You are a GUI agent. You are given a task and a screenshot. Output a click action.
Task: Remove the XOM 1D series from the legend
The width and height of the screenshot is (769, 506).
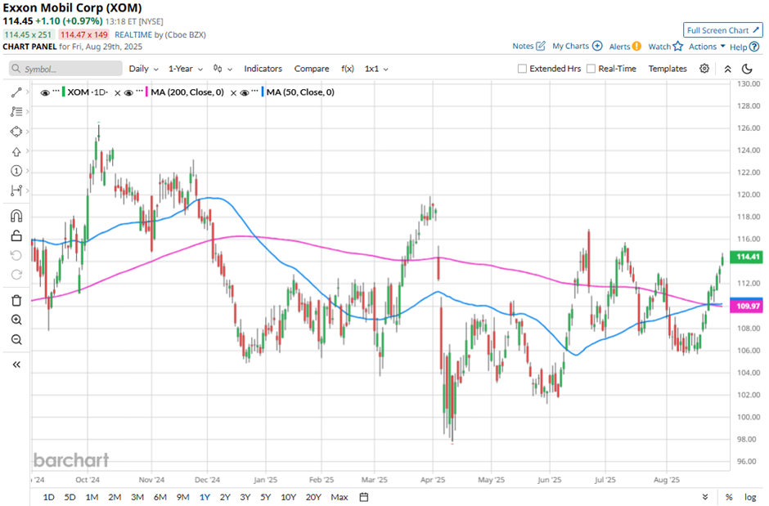(117, 92)
